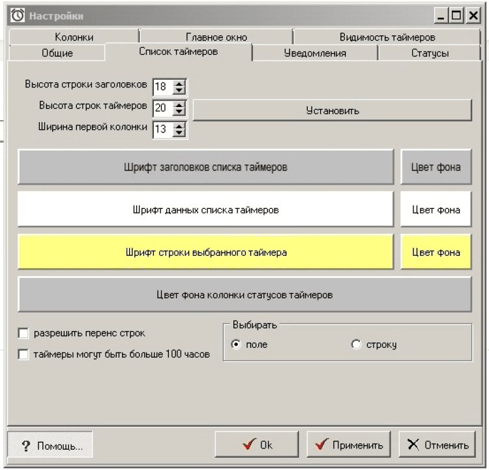Viewport: 489px width, 470px height.
Task: Click the Применить button
Action: click(349, 445)
